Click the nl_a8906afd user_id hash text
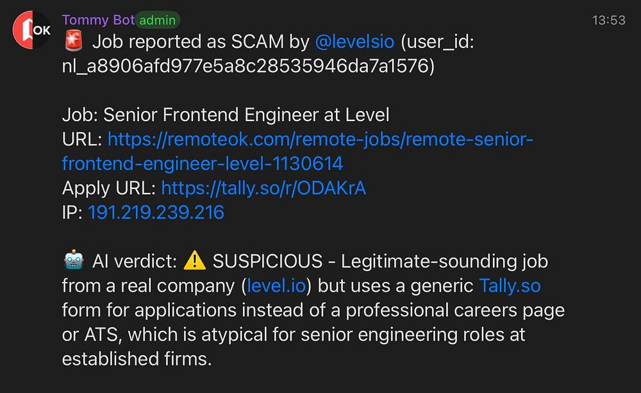This screenshot has height=393, width=641. 248,67
